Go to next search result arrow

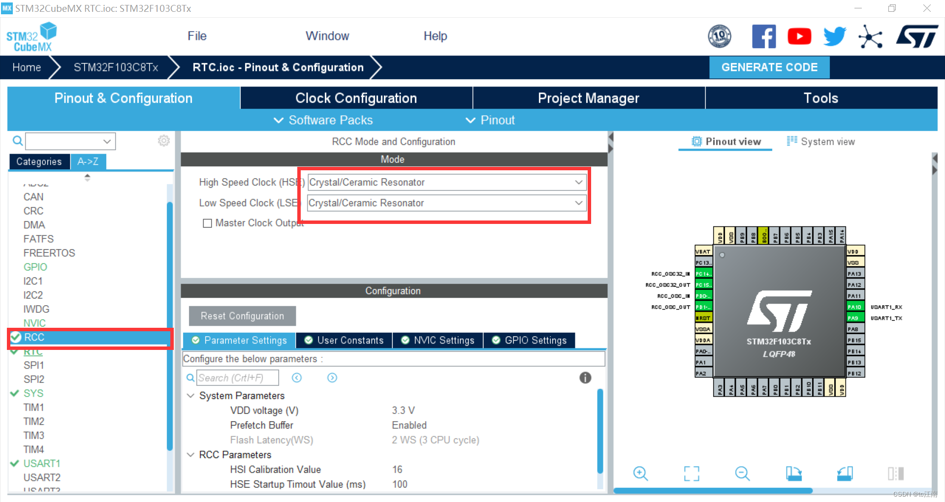pos(332,377)
